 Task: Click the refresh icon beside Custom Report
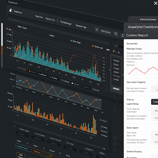(123, 35)
